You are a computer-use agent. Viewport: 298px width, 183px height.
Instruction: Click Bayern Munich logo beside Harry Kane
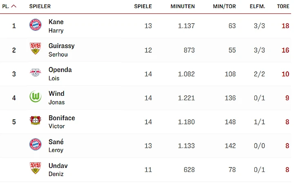click(36, 25)
